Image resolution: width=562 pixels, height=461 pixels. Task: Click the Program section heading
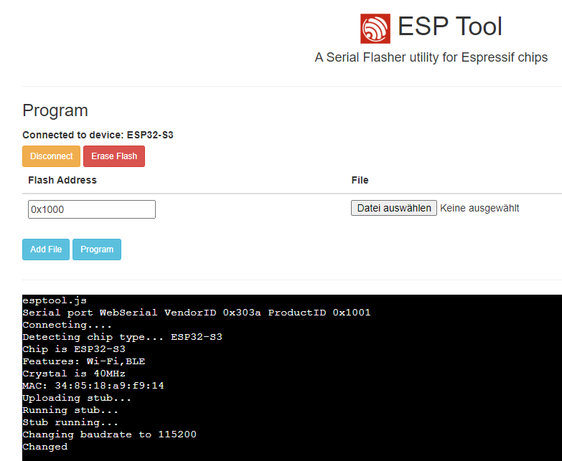[55, 110]
